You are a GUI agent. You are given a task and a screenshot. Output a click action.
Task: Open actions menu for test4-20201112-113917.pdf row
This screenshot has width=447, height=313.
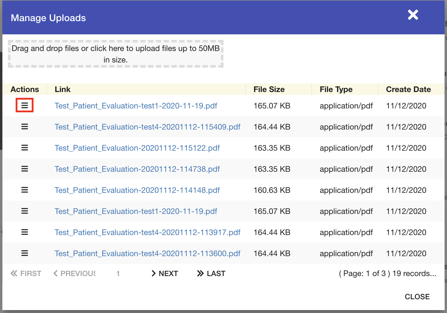click(25, 232)
